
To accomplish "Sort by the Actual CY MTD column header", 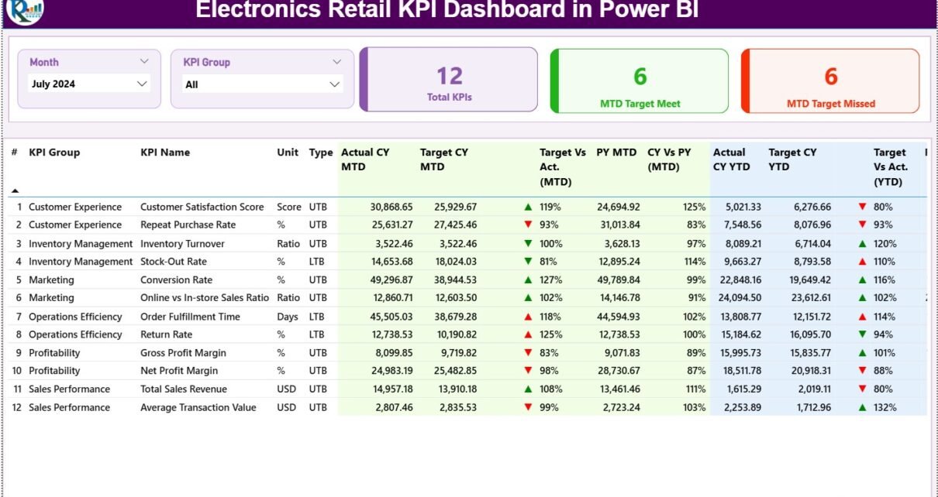I will pos(365,159).
